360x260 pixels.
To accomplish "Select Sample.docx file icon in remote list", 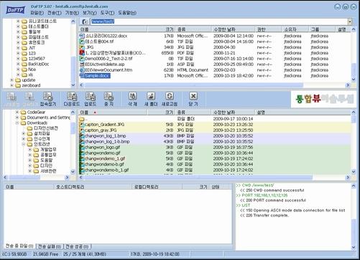I will 82,76.
